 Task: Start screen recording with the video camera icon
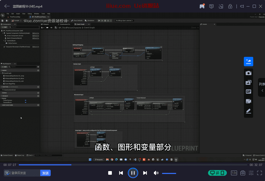(248, 101)
